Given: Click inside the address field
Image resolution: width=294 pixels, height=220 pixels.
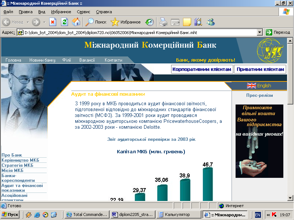Looking at the screenshot, I should pos(140,33).
